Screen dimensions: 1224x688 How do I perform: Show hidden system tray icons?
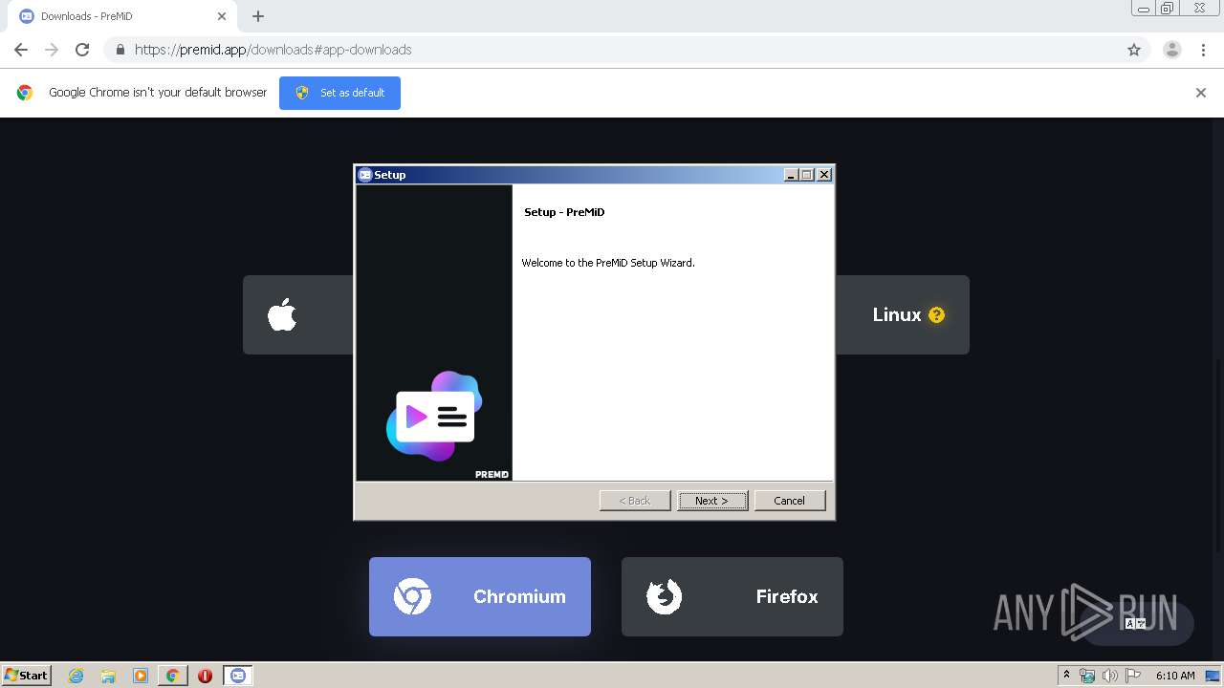pos(1067,676)
